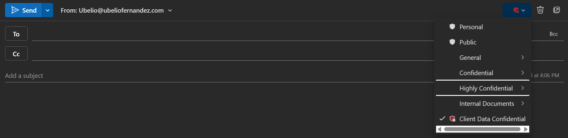Click the shield icon beside Public
The width and height of the screenshot is (568, 138).
pyautogui.click(x=452, y=42)
